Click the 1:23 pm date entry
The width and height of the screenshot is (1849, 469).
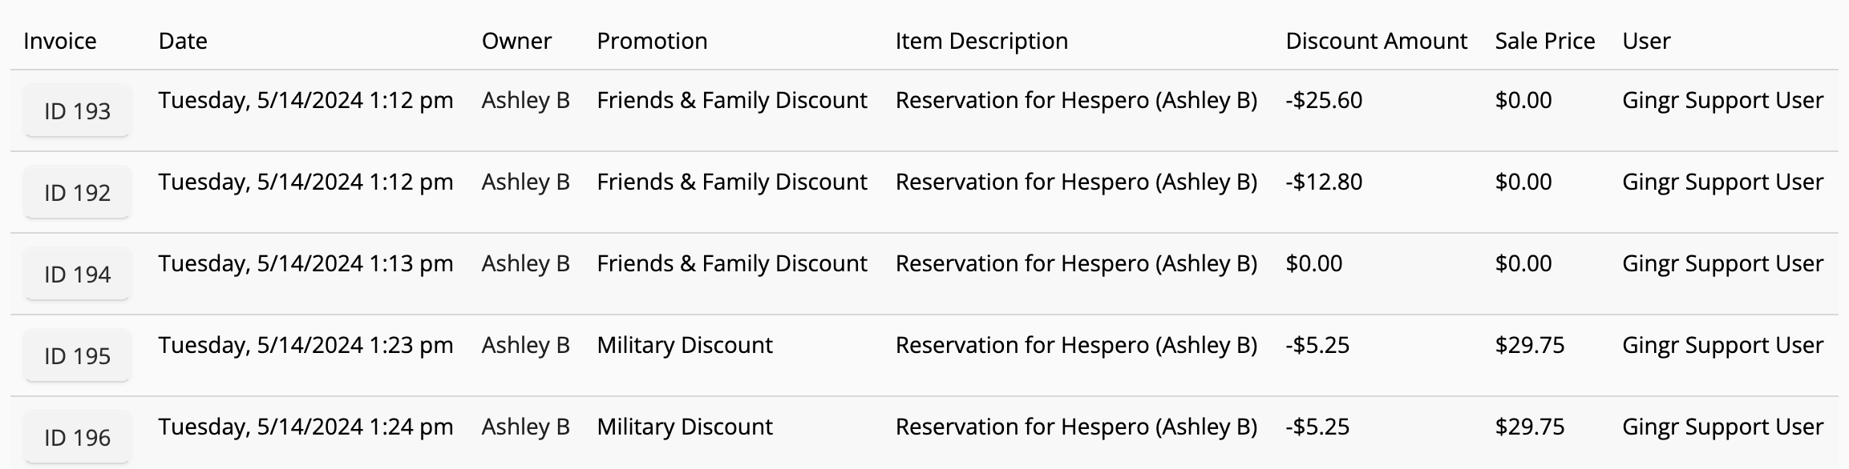(305, 345)
